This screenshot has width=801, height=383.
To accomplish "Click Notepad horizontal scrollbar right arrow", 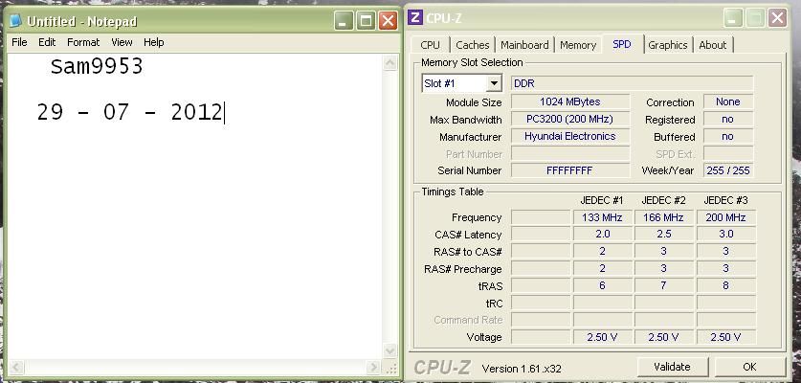I will pyautogui.click(x=373, y=367).
